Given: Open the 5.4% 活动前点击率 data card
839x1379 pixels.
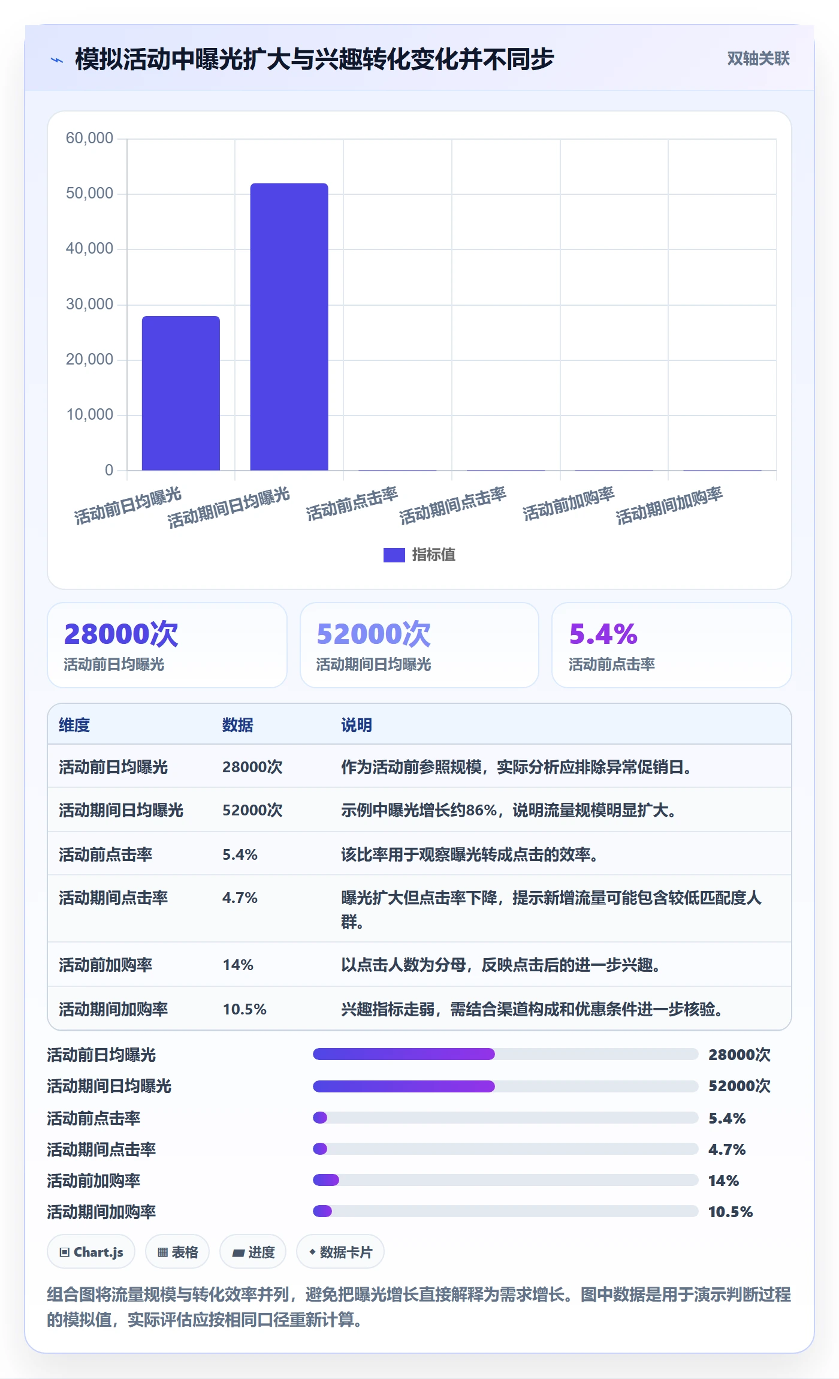Looking at the screenshot, I should click(x=671, y=645).
